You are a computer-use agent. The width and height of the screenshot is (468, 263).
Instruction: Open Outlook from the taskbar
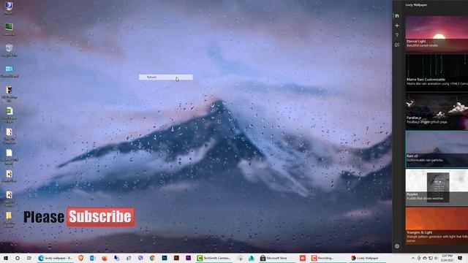point(93,258)
